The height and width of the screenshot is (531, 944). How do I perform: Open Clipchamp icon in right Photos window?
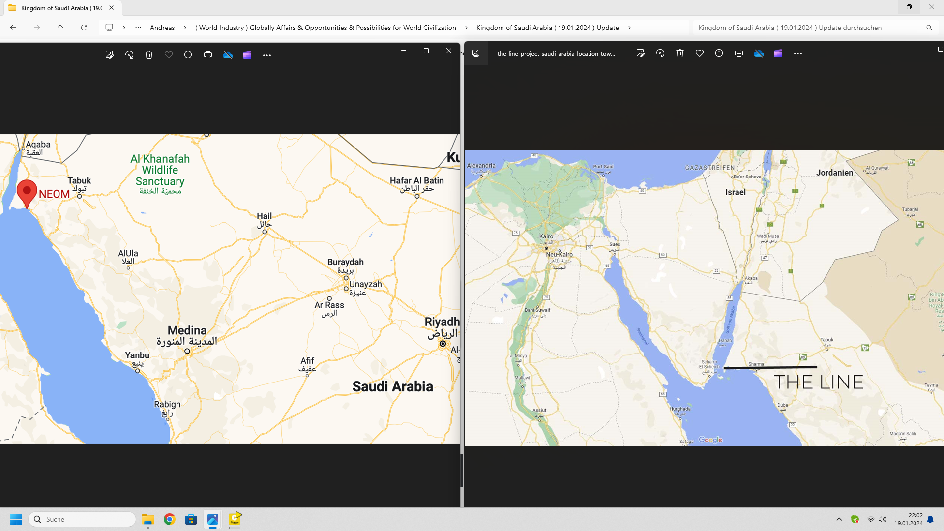point(778,53)
